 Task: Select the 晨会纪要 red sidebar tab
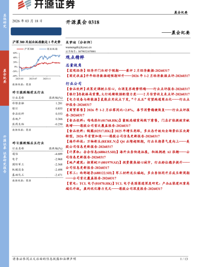point(5,76)
